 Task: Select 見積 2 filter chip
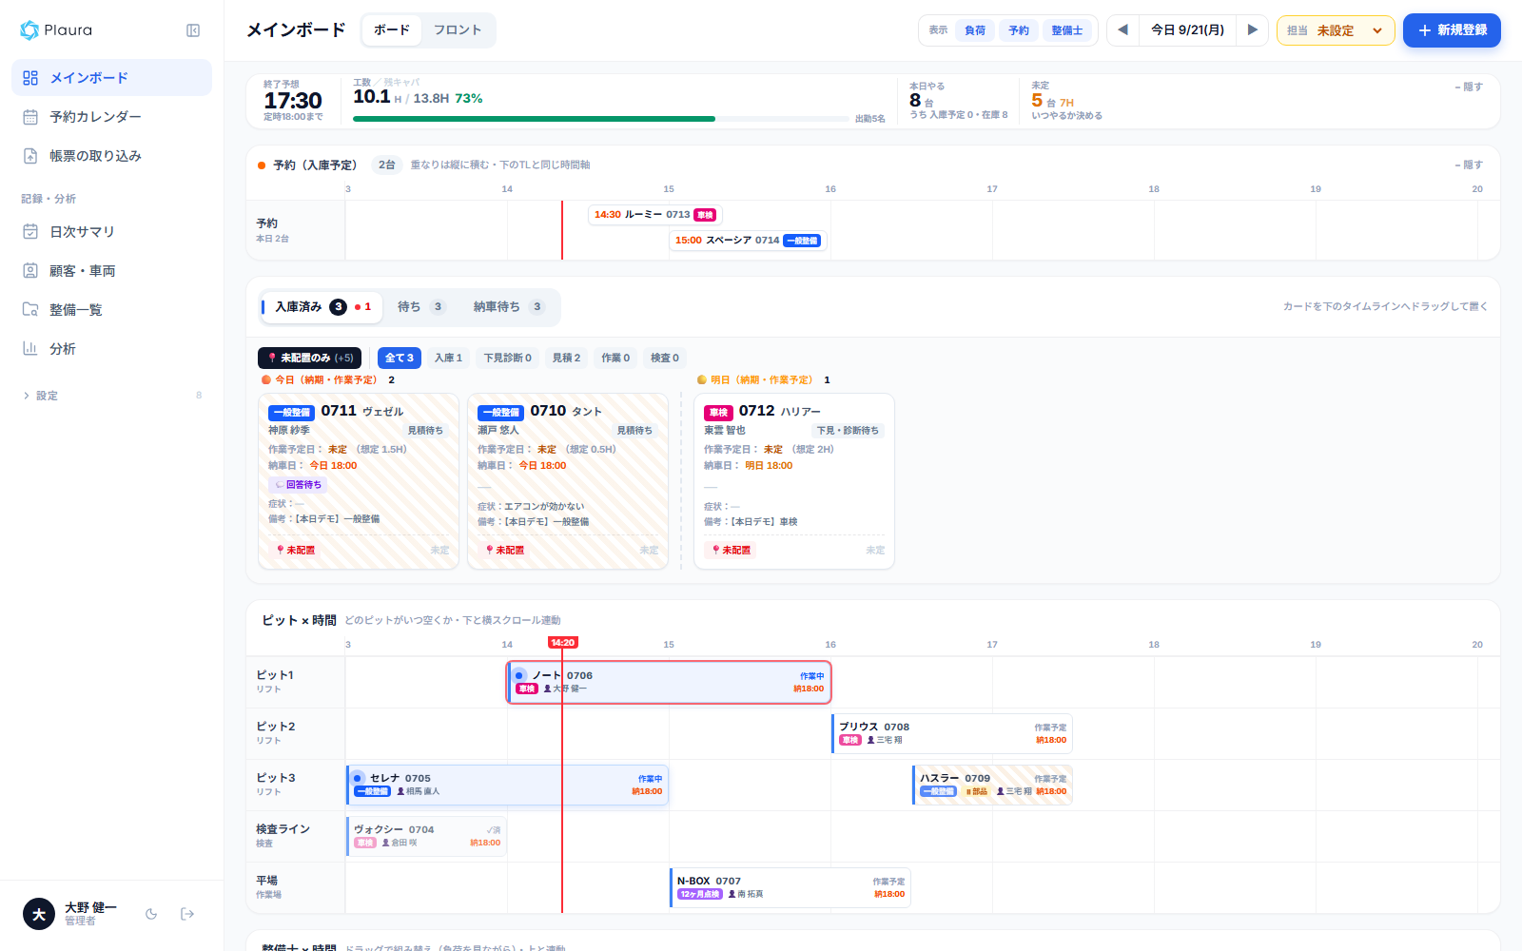tap(566, 359)
